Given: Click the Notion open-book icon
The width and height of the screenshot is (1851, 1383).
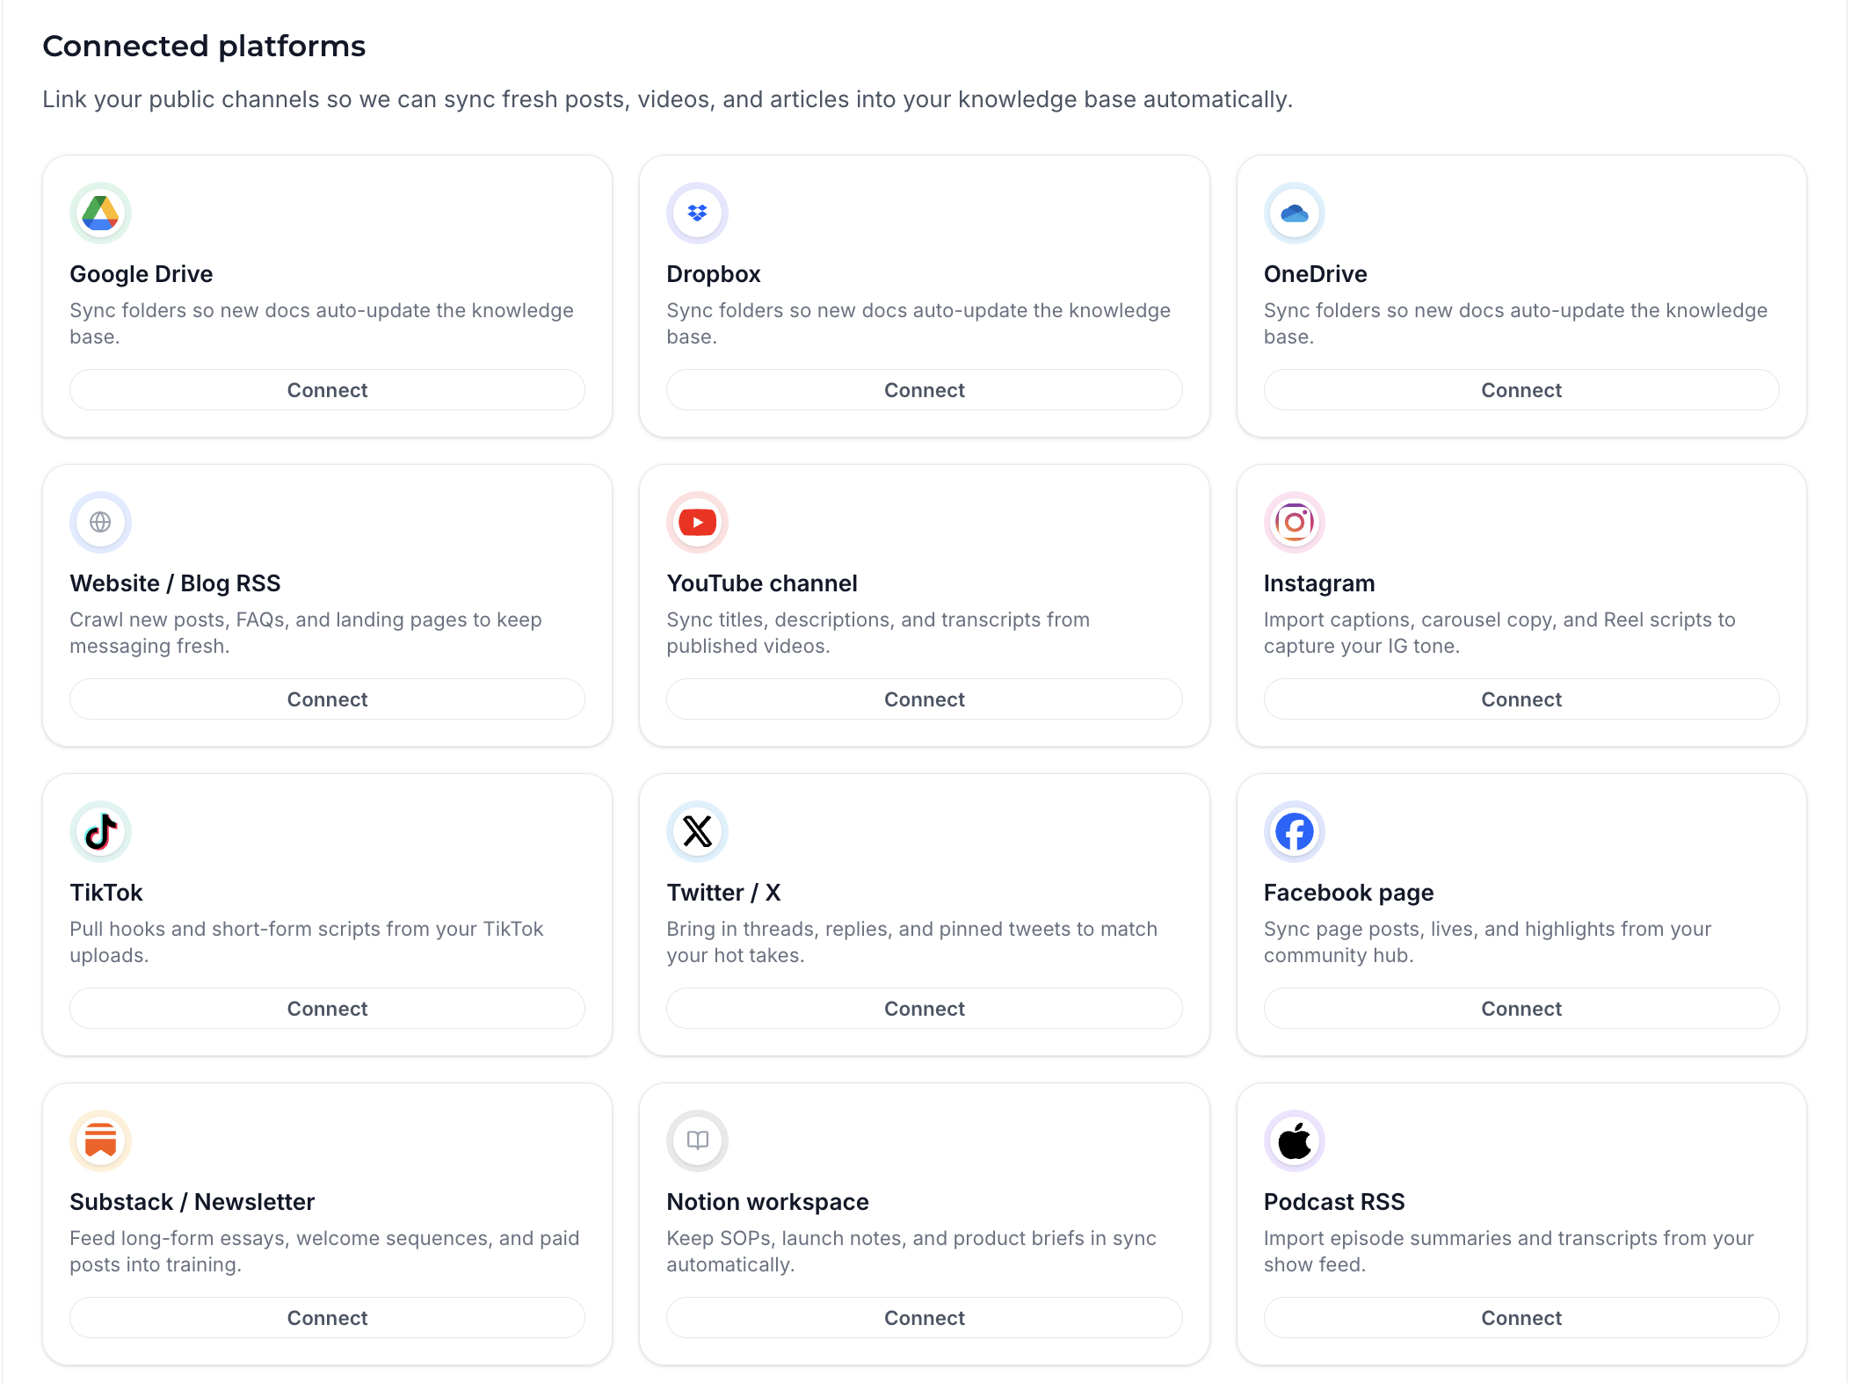Looking at the screenshot, I should [x=697, y=1140].
